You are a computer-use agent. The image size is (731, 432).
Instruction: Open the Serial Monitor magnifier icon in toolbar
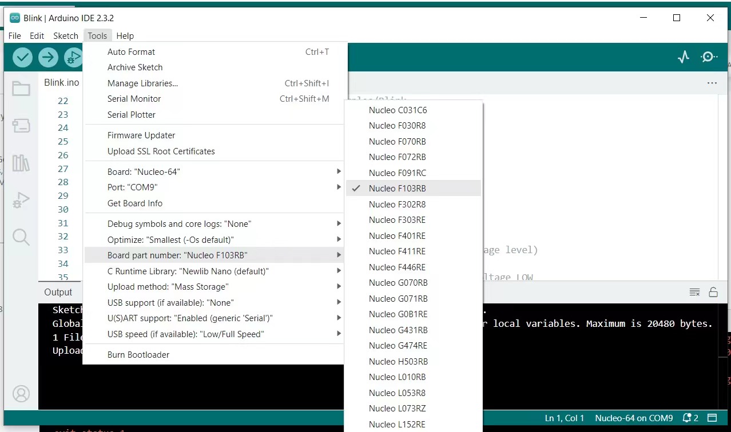[x=709, y=57]
